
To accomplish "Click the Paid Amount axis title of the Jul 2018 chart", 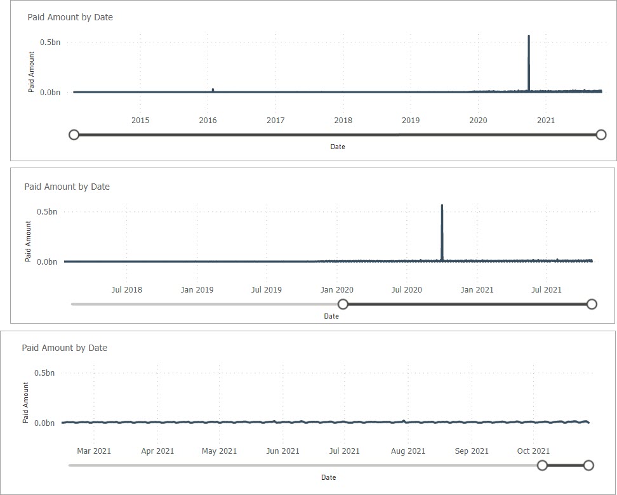I will click(x=28, y=241).
